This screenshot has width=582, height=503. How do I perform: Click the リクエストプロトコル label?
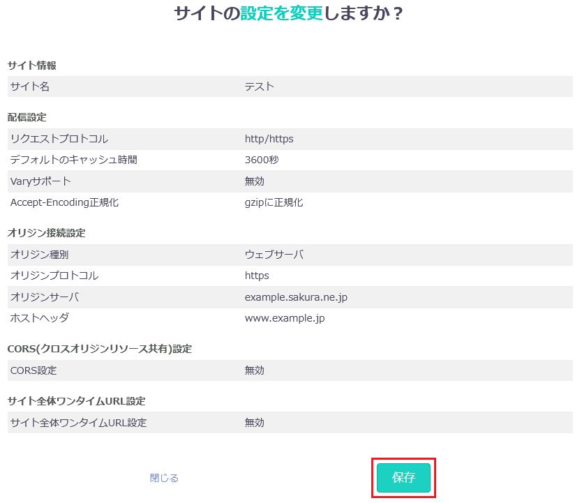point(59,139)
